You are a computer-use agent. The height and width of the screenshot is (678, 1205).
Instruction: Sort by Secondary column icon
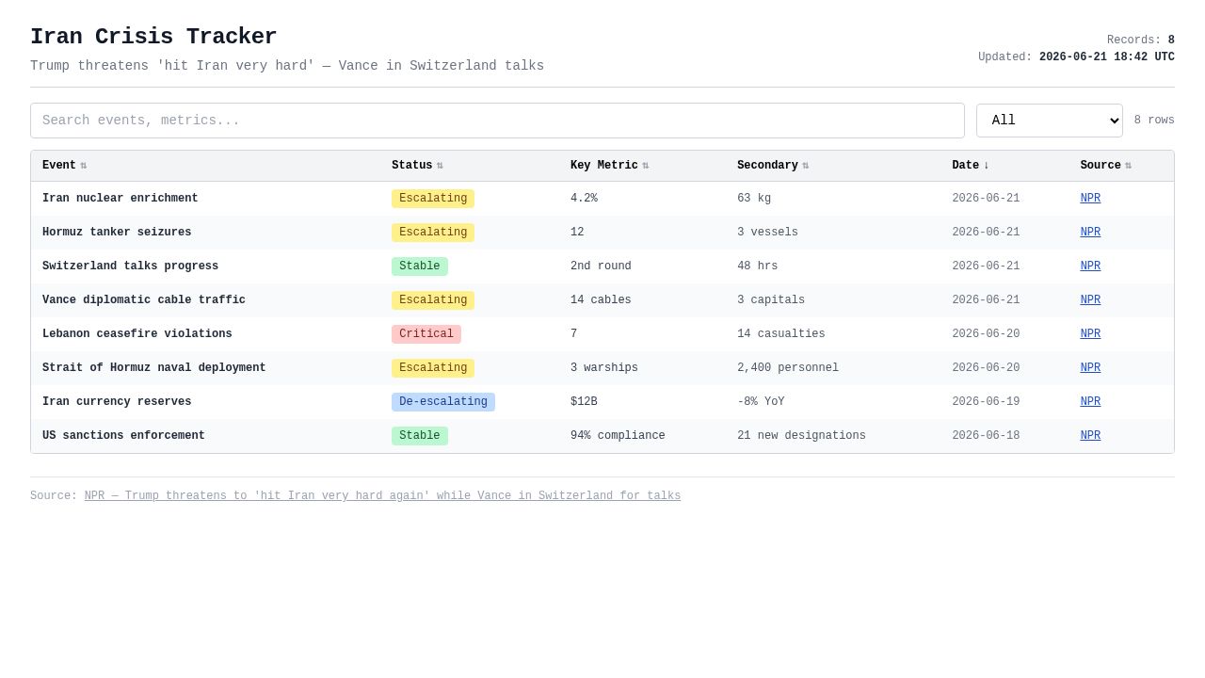806,166
